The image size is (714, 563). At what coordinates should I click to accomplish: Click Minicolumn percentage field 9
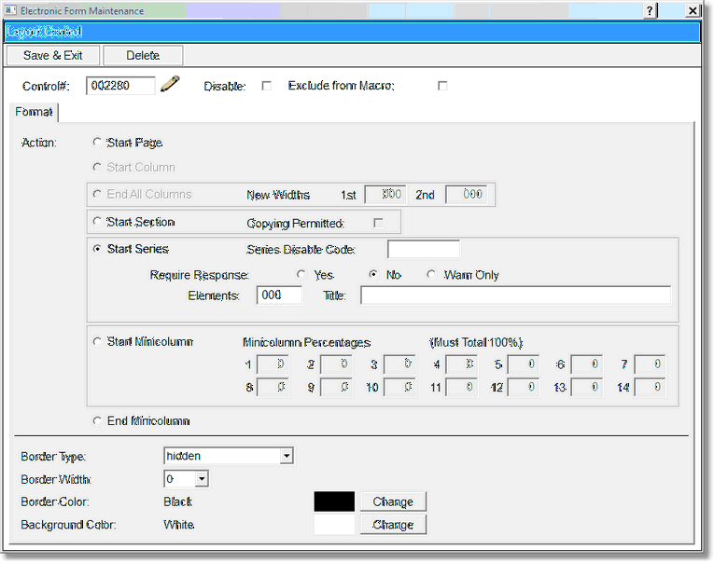coord(336,388)
